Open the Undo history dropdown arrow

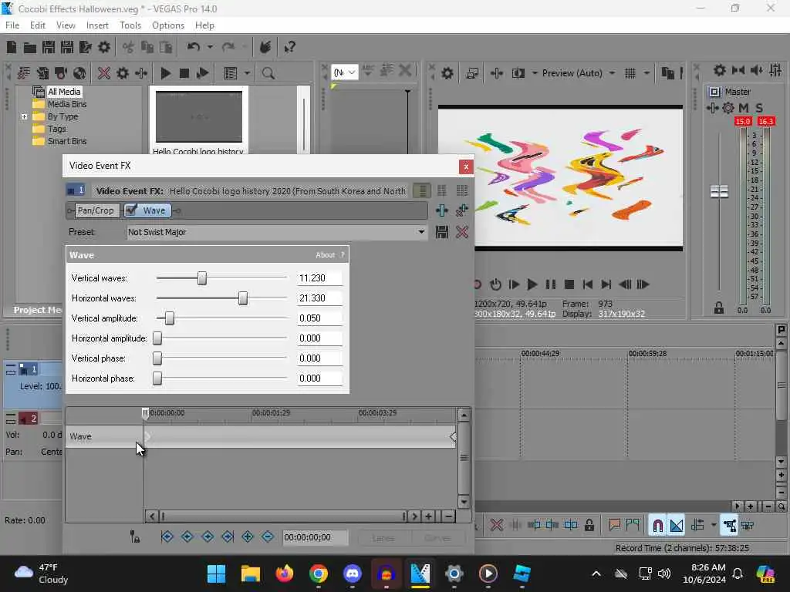(210, 47)
